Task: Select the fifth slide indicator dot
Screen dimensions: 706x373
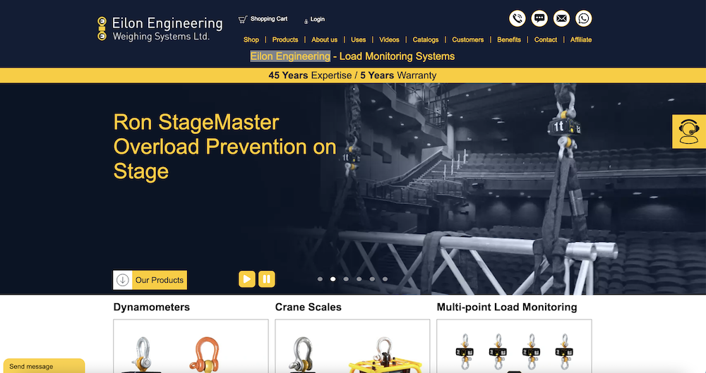Action: coord(372,279)
